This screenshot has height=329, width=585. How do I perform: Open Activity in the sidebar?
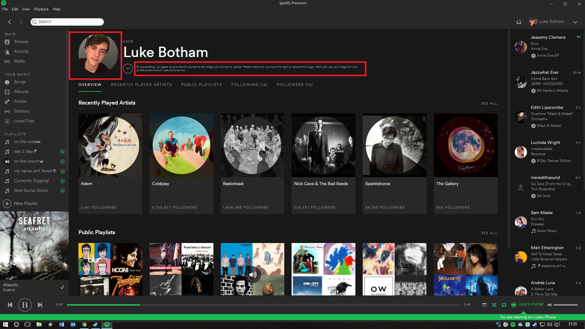pos(21,52)
